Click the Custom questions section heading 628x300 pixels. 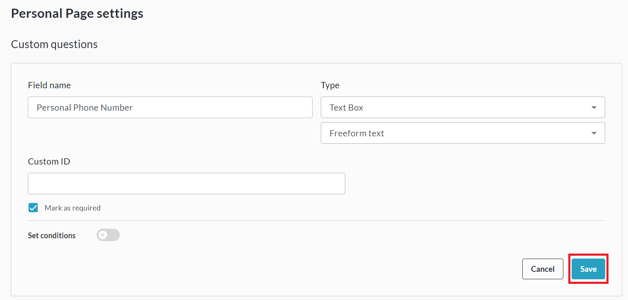(x=54, y=44)
